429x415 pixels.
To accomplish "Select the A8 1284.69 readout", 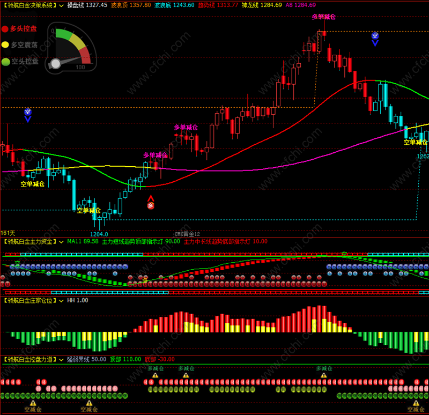I will click(x=301, y=5).
